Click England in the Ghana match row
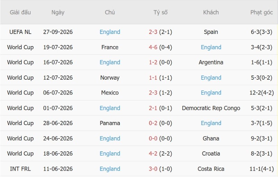The width and height of the screenshot is (278, 177). click(x=110, y=138)
